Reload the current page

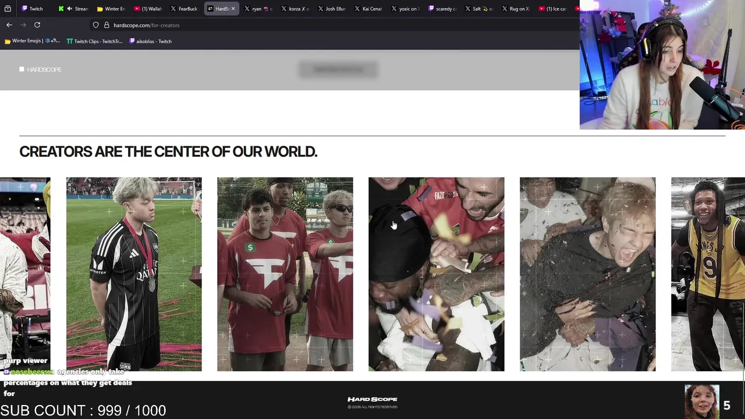tap(37, 25)
